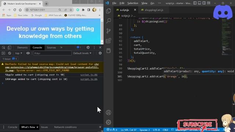The width and height of the screenshot is (235, 132).
Task: Open the Chrome profile avatar
Action: click(x=94, y=10)
